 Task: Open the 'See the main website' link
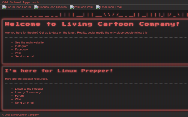click(x=29, y=42)
